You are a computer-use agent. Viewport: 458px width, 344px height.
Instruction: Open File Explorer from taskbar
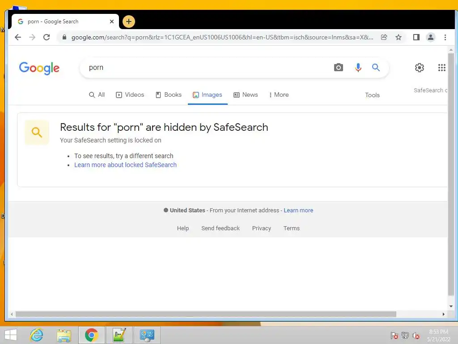[x=64, y=335]
